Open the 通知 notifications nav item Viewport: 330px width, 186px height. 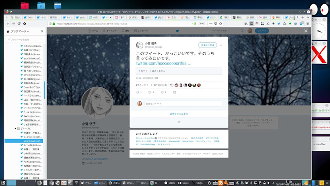125,31
